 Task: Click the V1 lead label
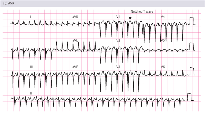118,17
